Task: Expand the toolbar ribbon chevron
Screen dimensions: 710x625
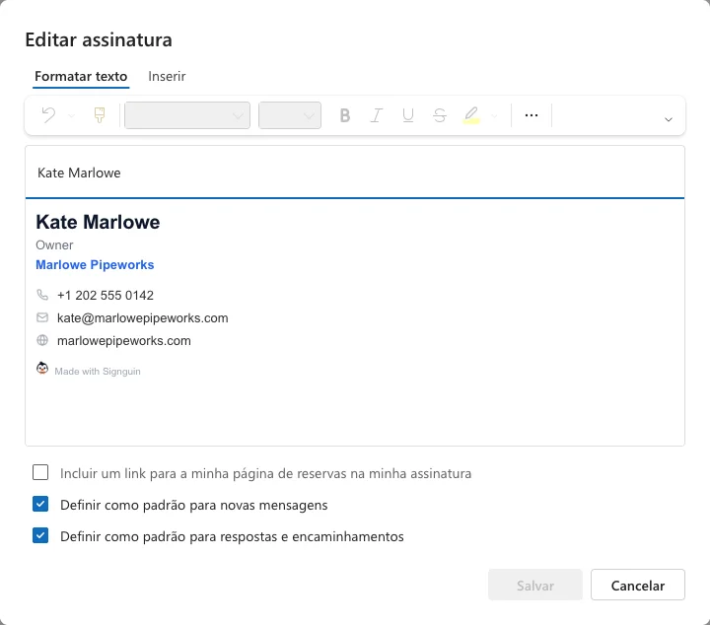Action: (x=669, y=119)
